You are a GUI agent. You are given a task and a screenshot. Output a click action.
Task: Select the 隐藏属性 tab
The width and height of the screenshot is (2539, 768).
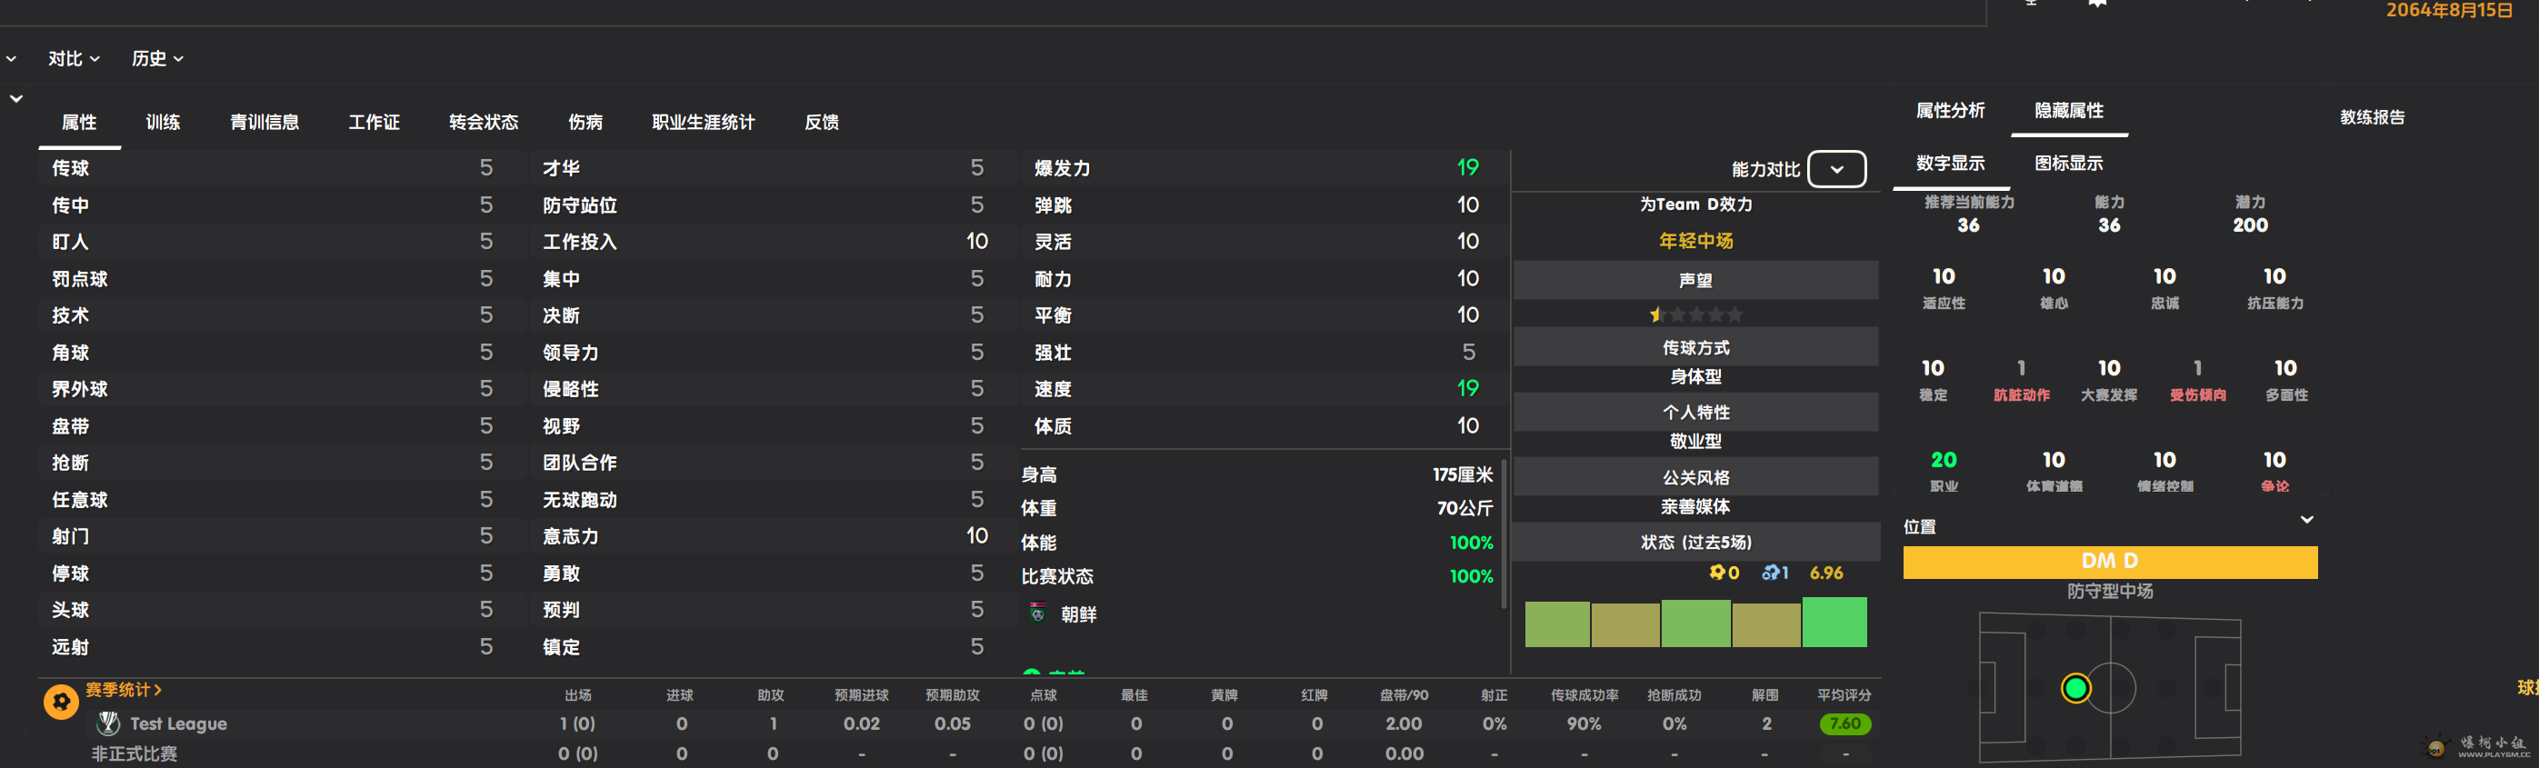tap(2069, 110)
